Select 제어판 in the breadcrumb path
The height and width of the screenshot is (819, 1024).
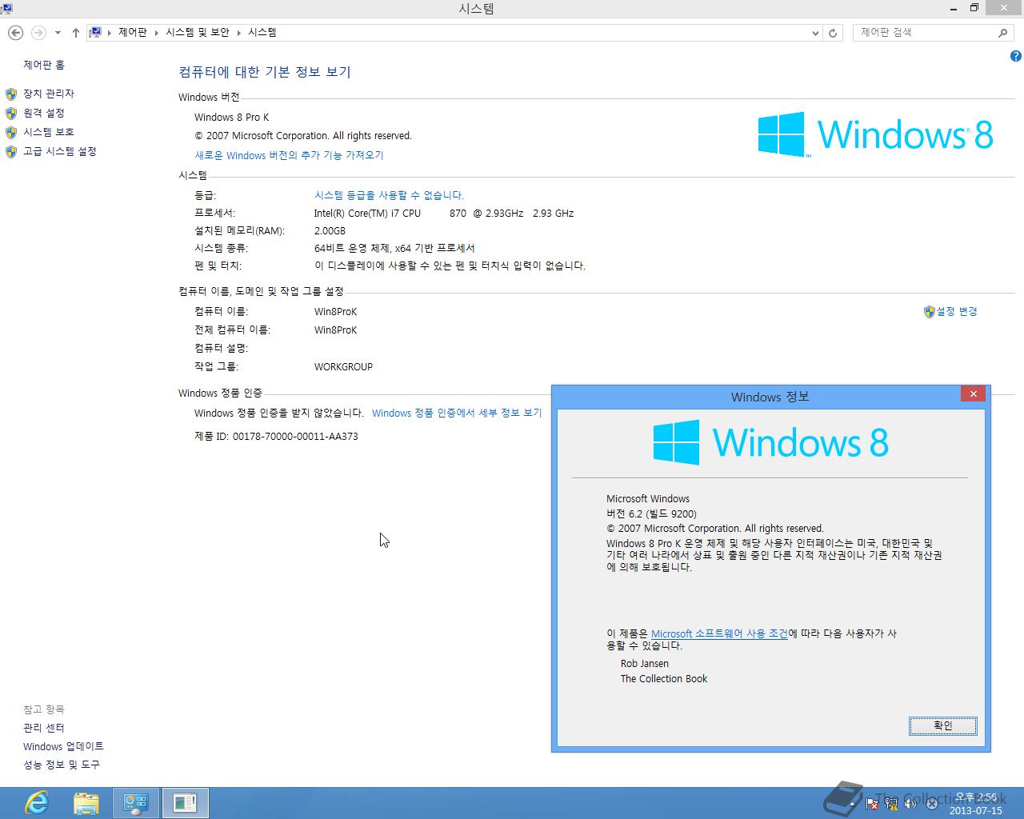pyautogui.click(x=133, y=33)
